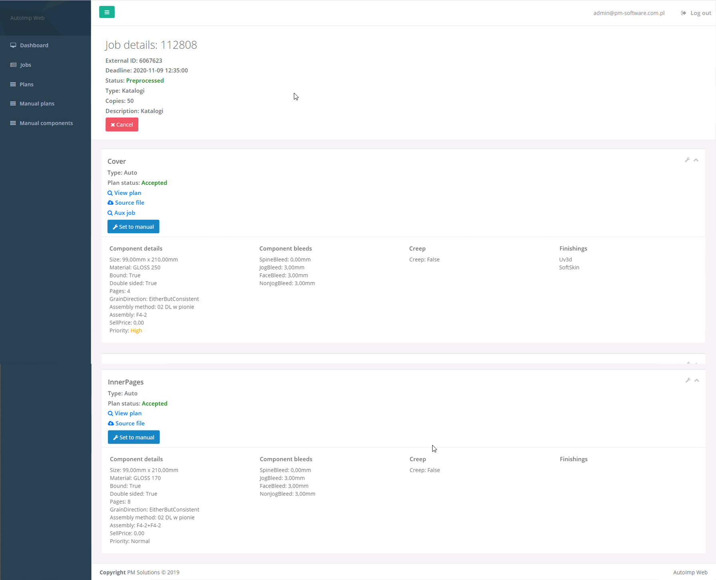Open the Cover Aux job link
This screenshot has width=716, height=580.
click(124, 213)
